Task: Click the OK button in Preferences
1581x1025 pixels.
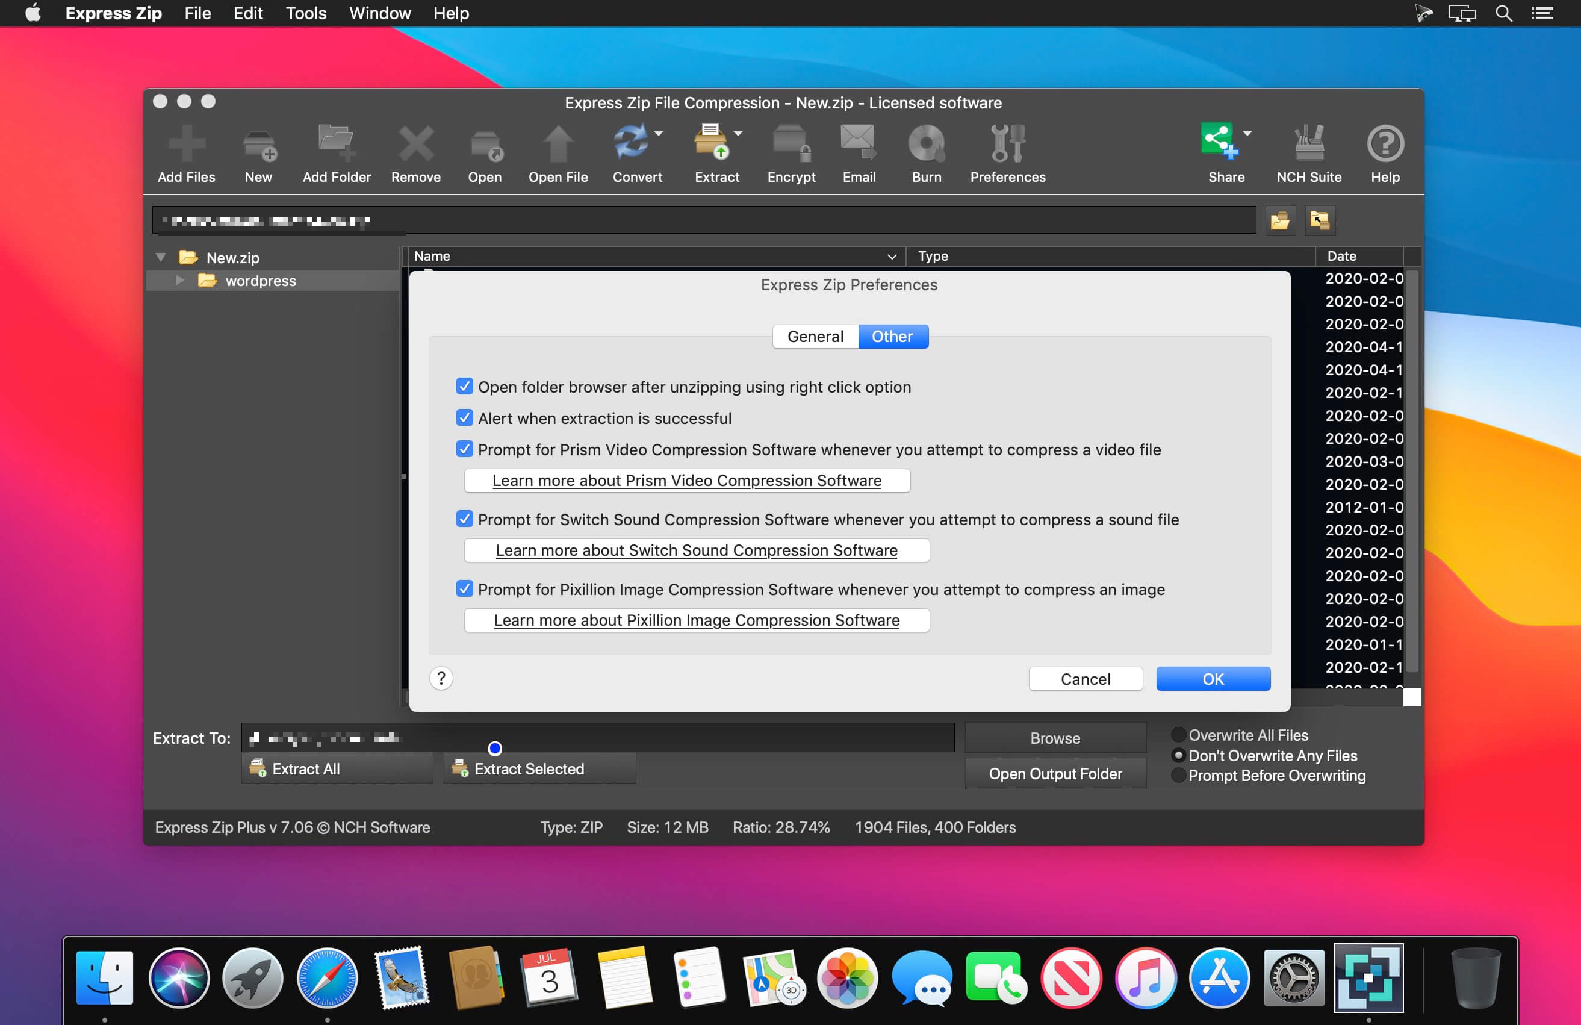Action: pyautogui.click(x=1213, y=679)
